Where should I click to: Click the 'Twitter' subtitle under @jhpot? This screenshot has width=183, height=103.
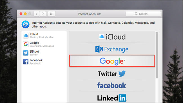click(x=34, y=55)
